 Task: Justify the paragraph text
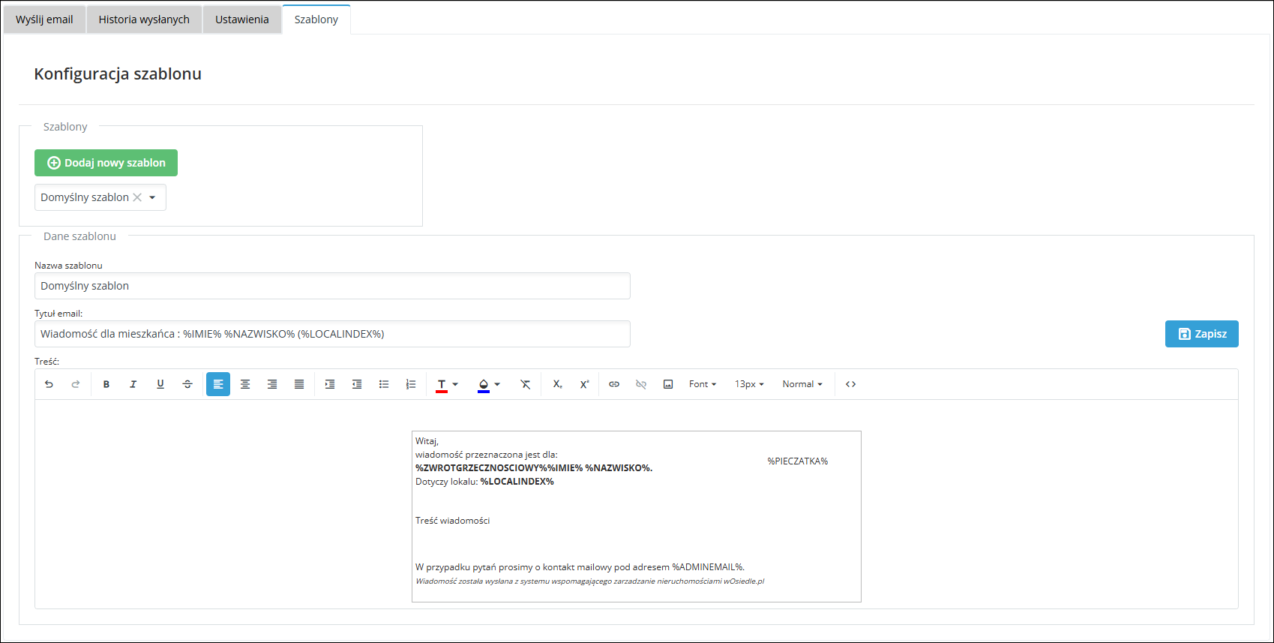299,384
